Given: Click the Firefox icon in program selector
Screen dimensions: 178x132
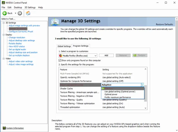Looking at the screenshot, I should click(61, 55).
